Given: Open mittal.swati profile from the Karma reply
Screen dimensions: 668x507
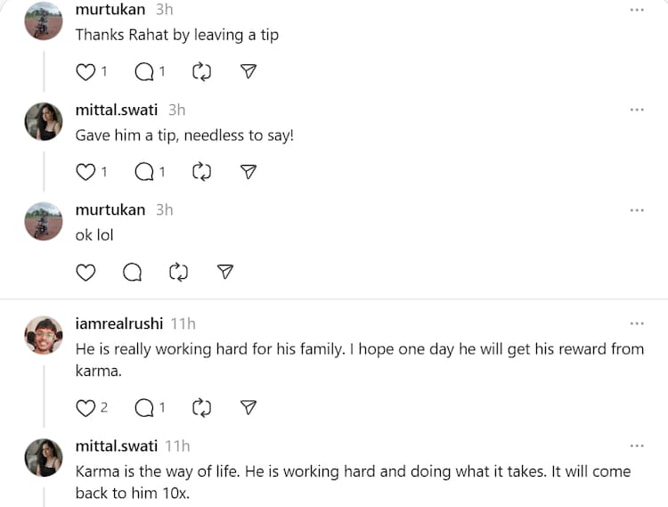Looking at the screenshot, I should click(117, 446).
